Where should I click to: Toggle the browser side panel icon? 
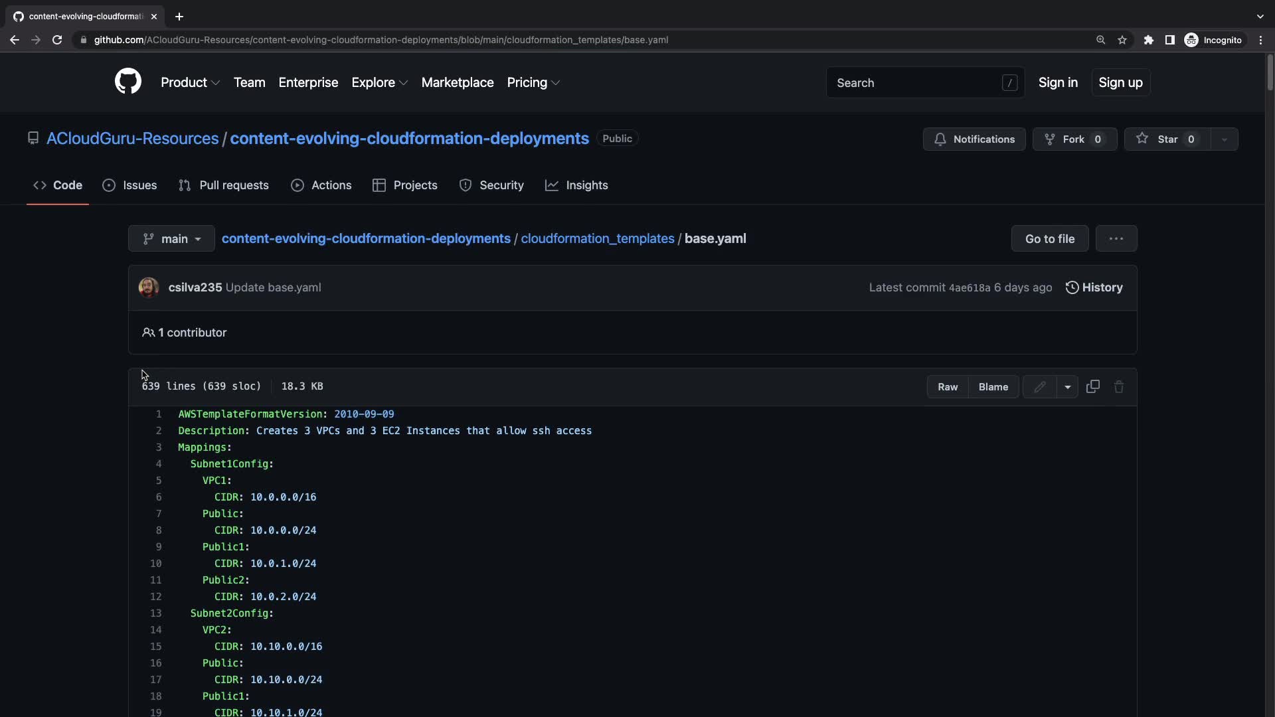point(1169,40)
